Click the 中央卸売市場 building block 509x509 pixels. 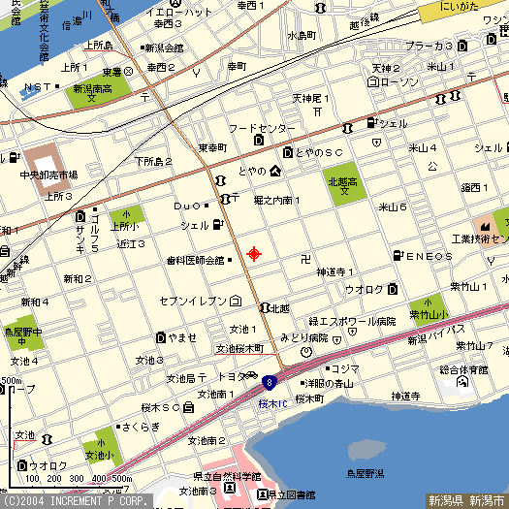pyautogui.click(x=48, y=170)
